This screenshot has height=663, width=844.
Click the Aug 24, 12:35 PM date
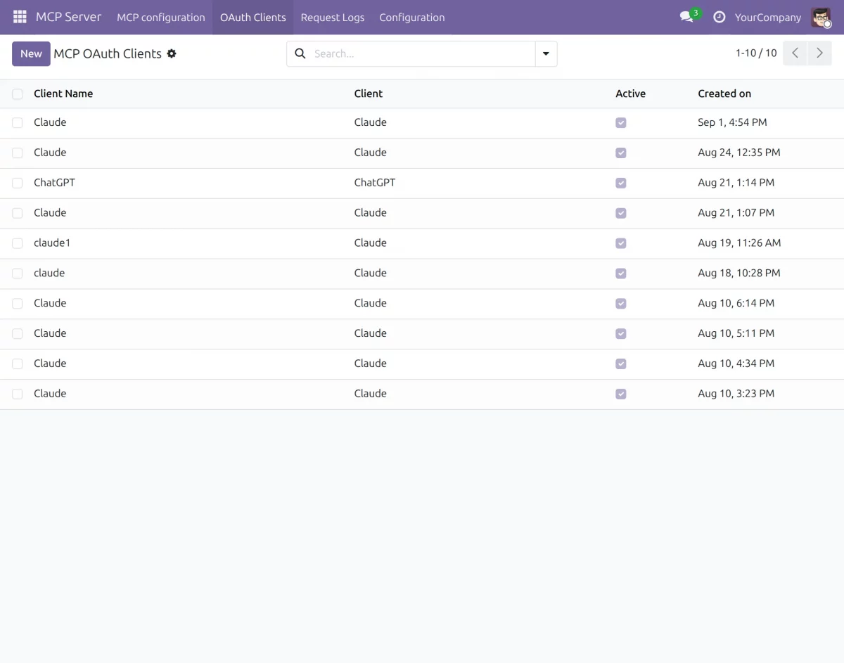[739, 153]
